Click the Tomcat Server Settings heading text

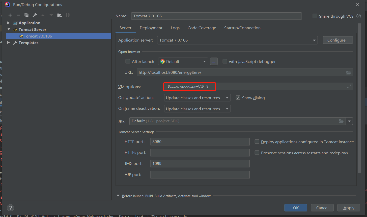click(136, 132)
